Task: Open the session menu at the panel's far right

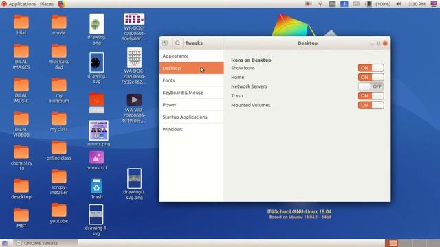Action: pos(434,4)
